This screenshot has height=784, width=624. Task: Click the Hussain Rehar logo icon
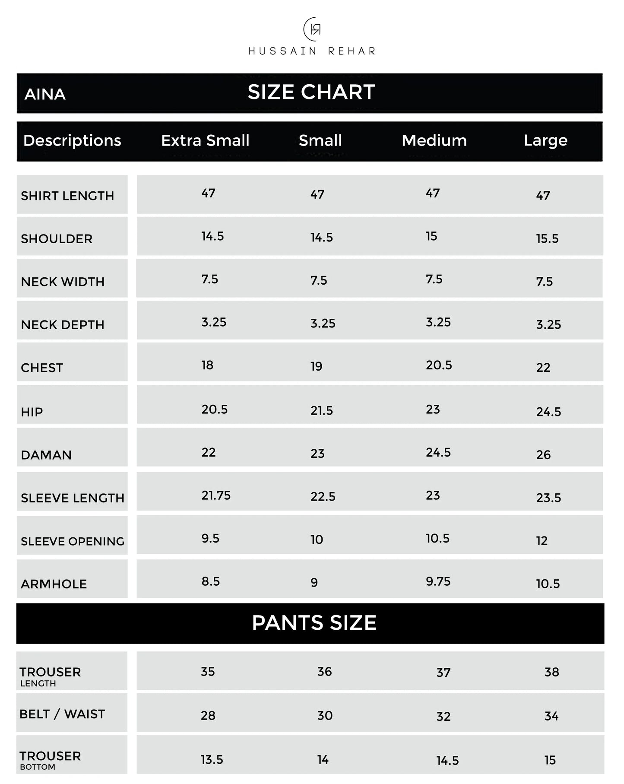coord(312,29)
